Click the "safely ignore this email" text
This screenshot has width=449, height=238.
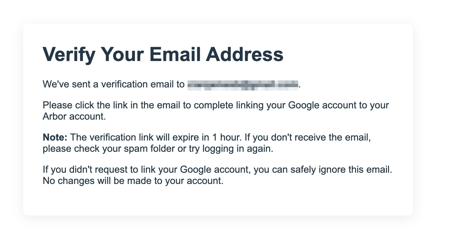[x=341, y=169]
